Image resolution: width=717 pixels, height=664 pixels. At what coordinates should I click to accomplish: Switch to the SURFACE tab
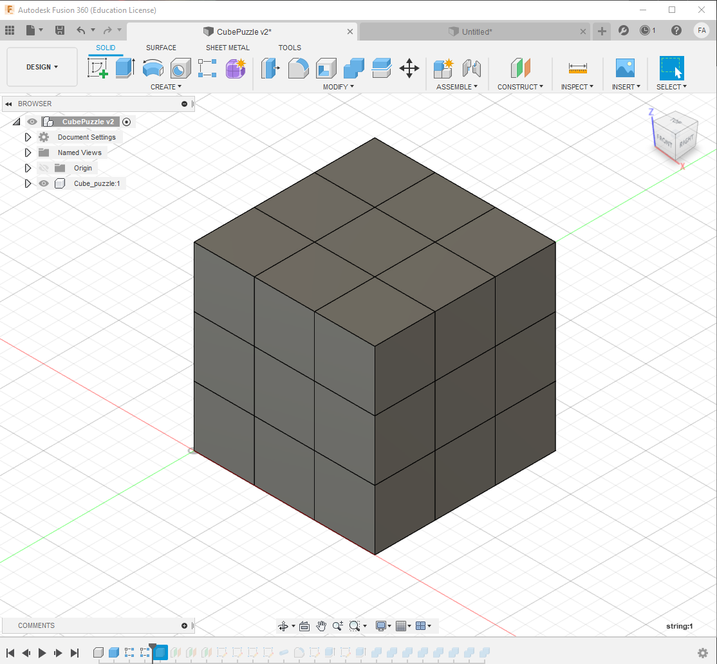pyautogui.click(x=161, y=48)
